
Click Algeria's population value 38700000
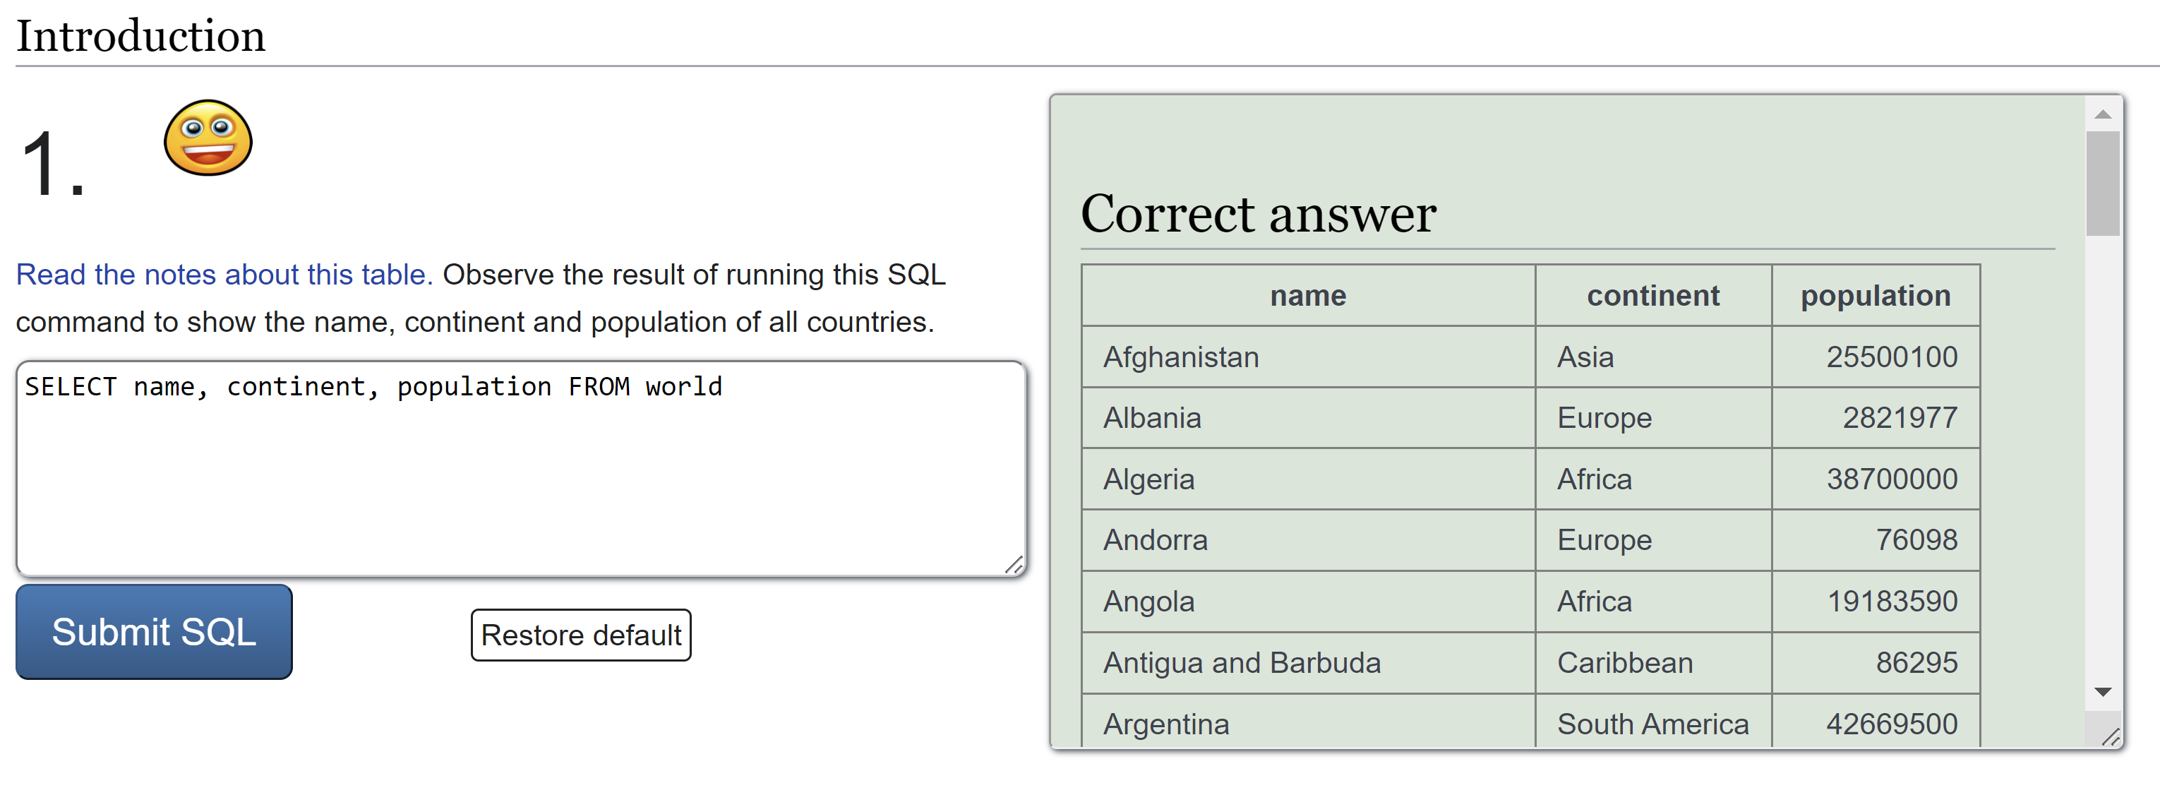[1892, 479]
